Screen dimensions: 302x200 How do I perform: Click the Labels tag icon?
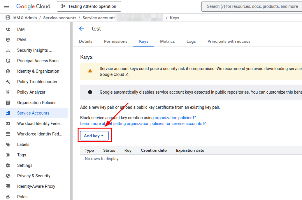(8, 144)
